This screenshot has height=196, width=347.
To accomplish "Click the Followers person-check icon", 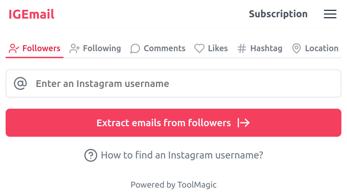I will point(14,48).
